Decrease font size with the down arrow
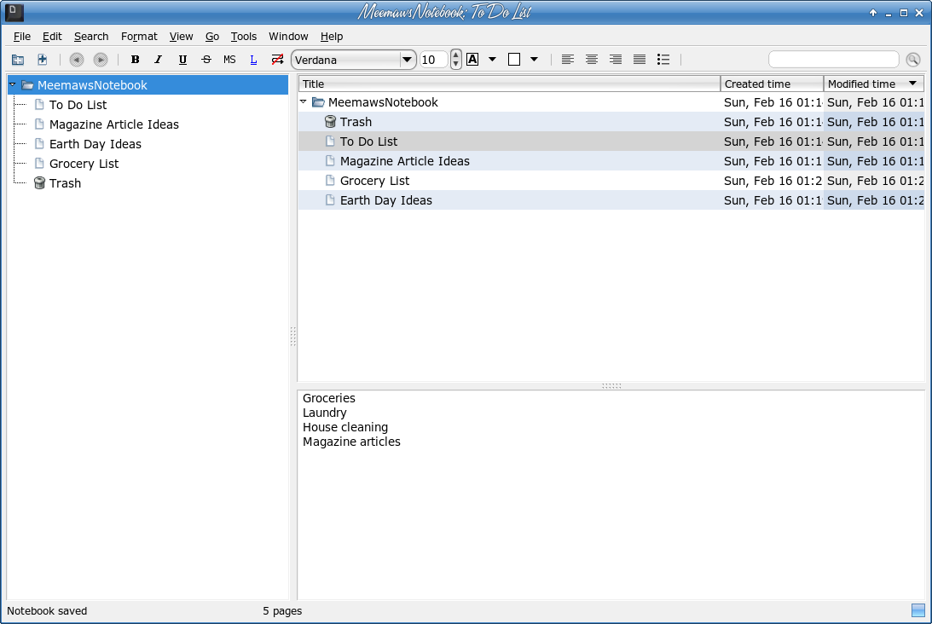The width and height of the screenshot is (932, 624). [456, 64]
